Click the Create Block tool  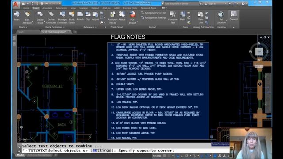pyautogui.click(x=40, y=18)
